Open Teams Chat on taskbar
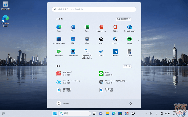This screenshot has width=188, height=117. (x=101, y=114)
